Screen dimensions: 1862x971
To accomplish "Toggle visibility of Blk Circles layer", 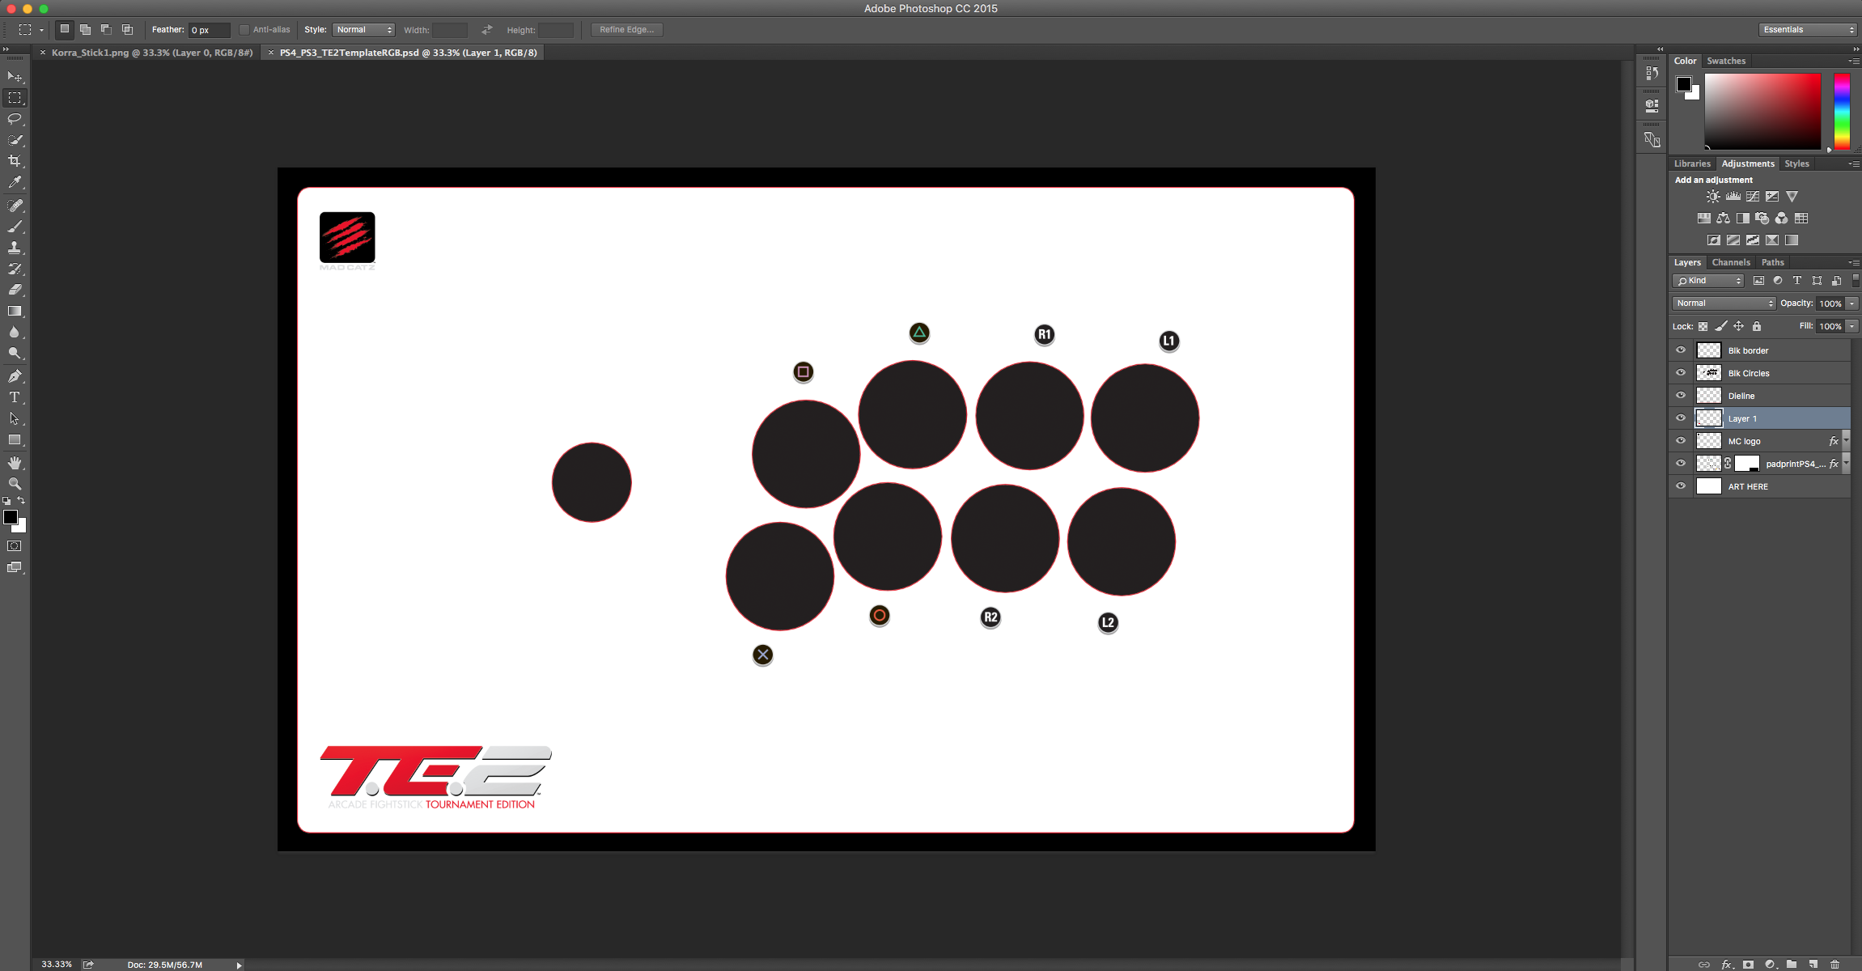I will pos(1680,373).
